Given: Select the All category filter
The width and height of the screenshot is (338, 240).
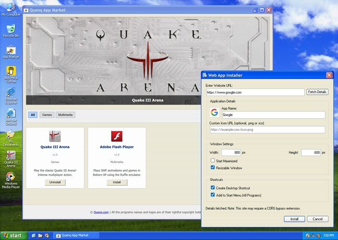Looking at the screenshot, I should (x=33, y=115).
